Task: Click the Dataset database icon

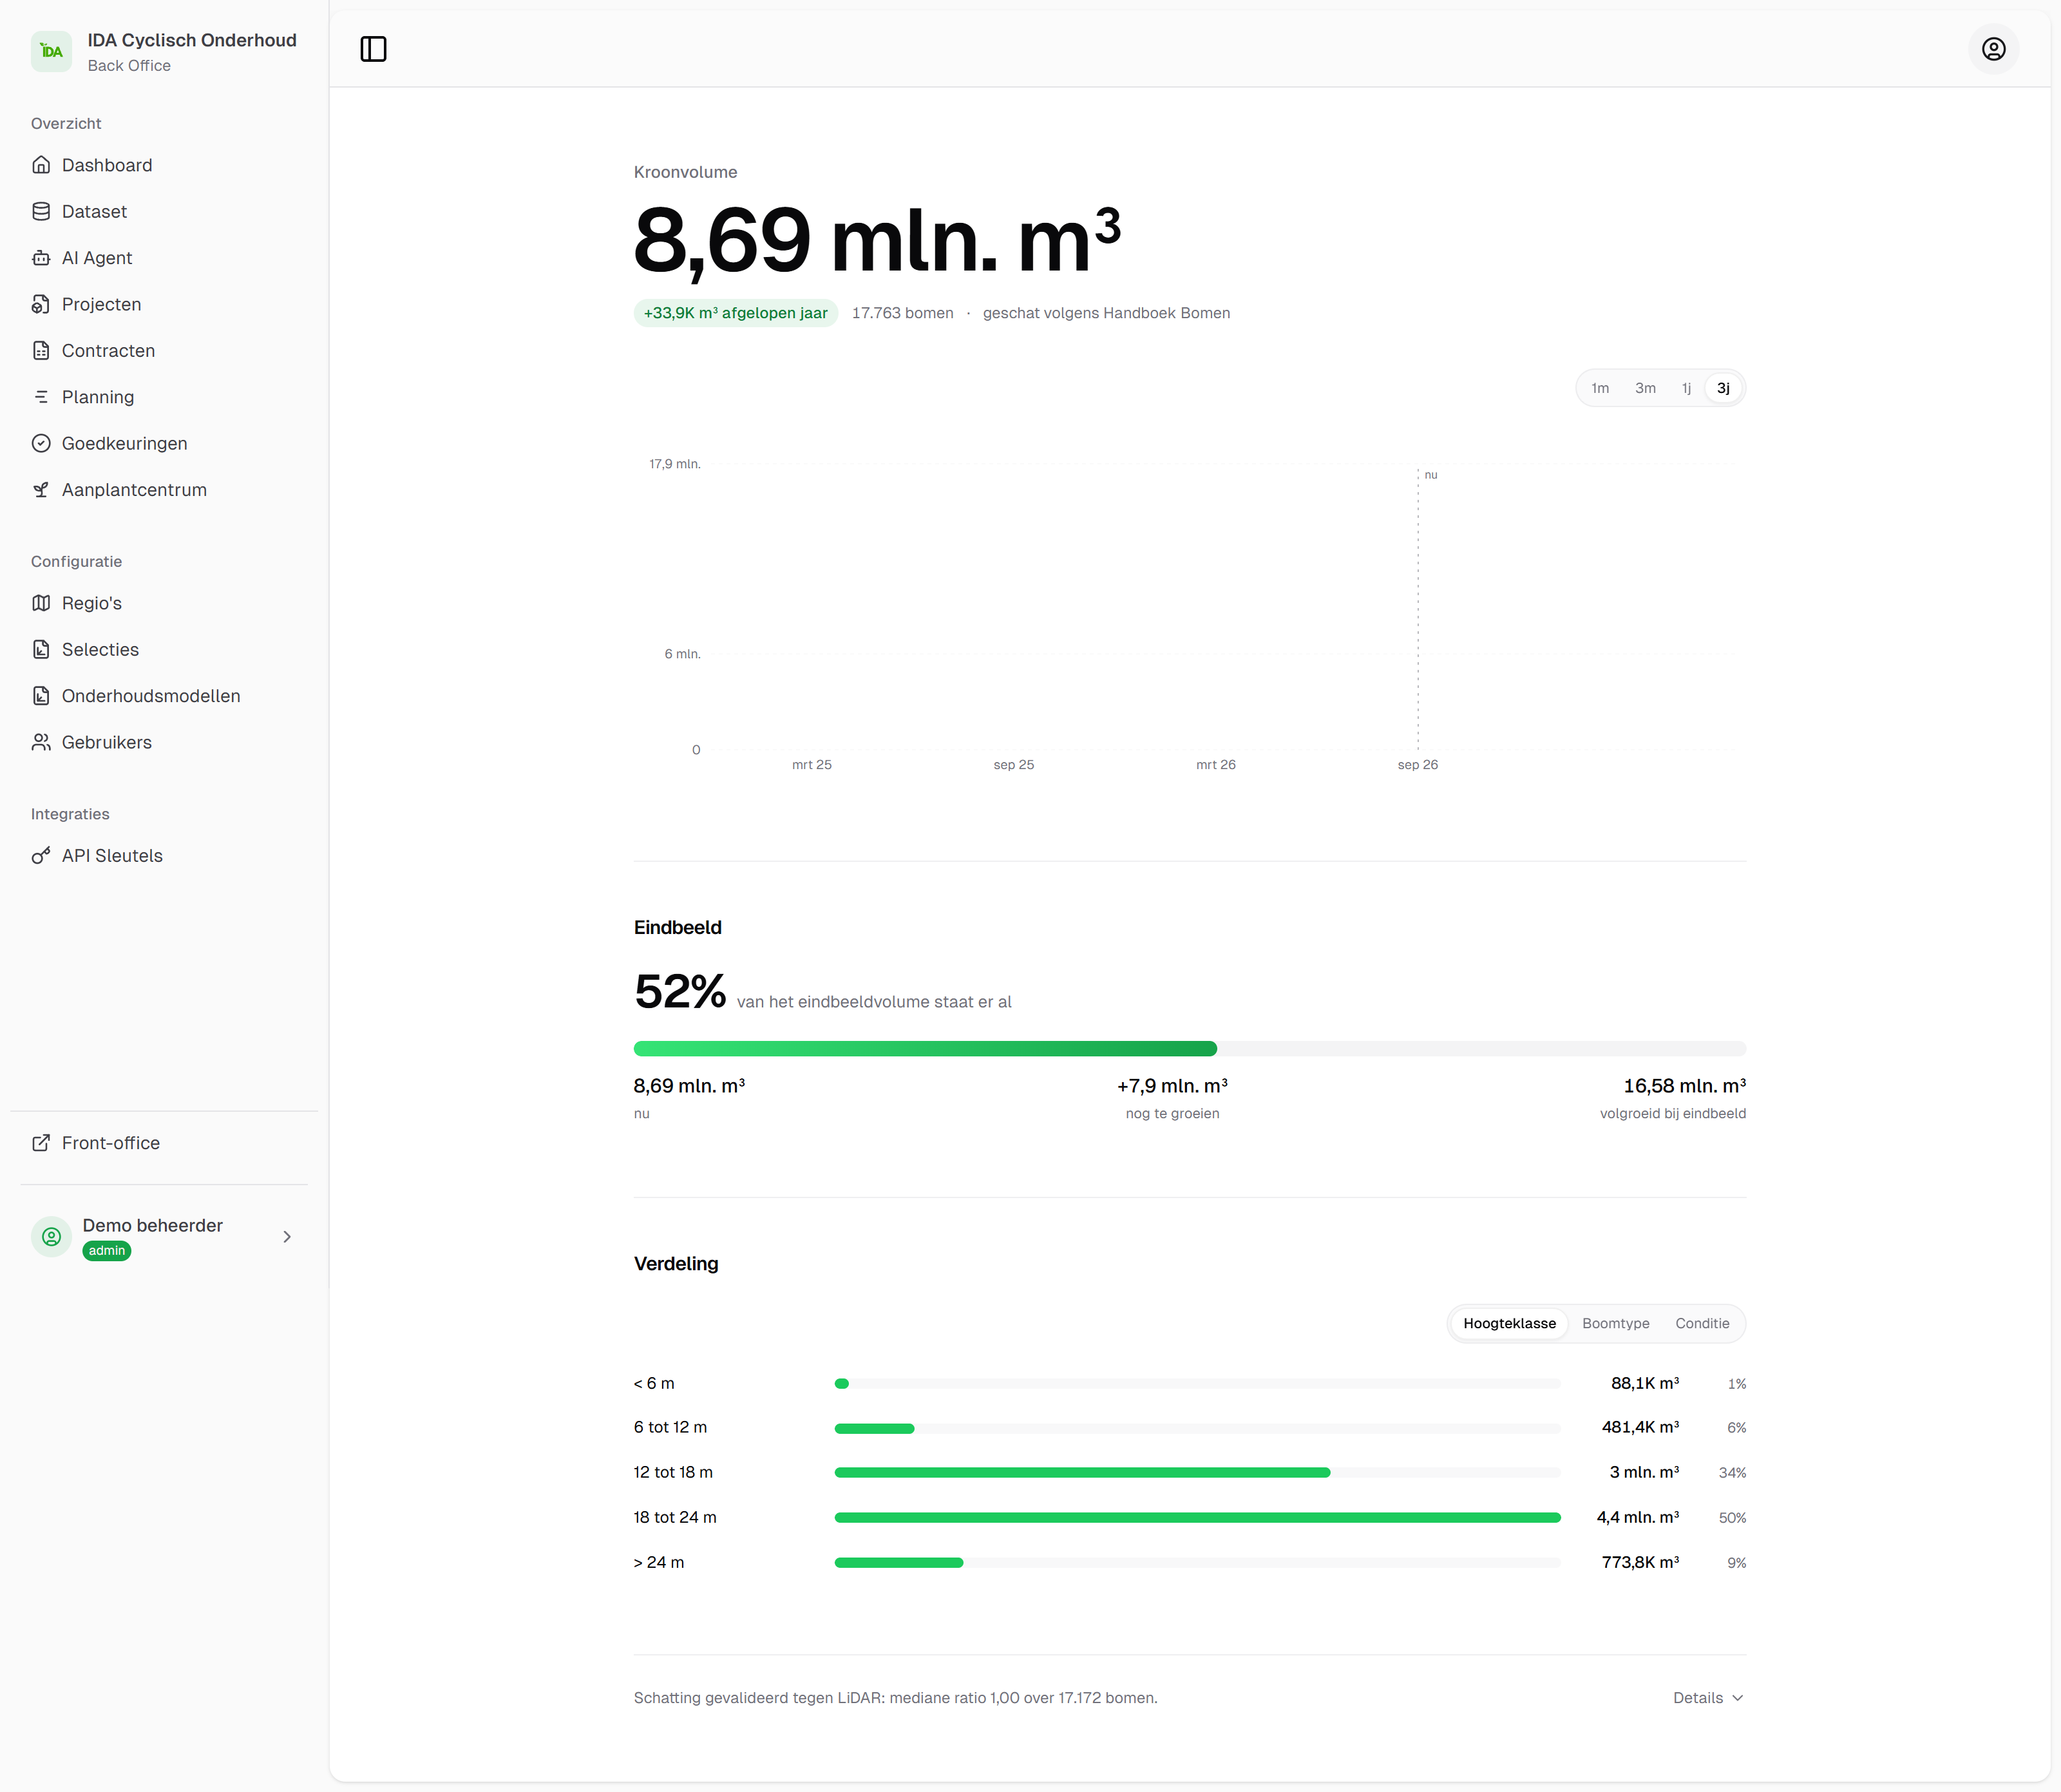Action: pyautogui.click(x=41, y=211)
